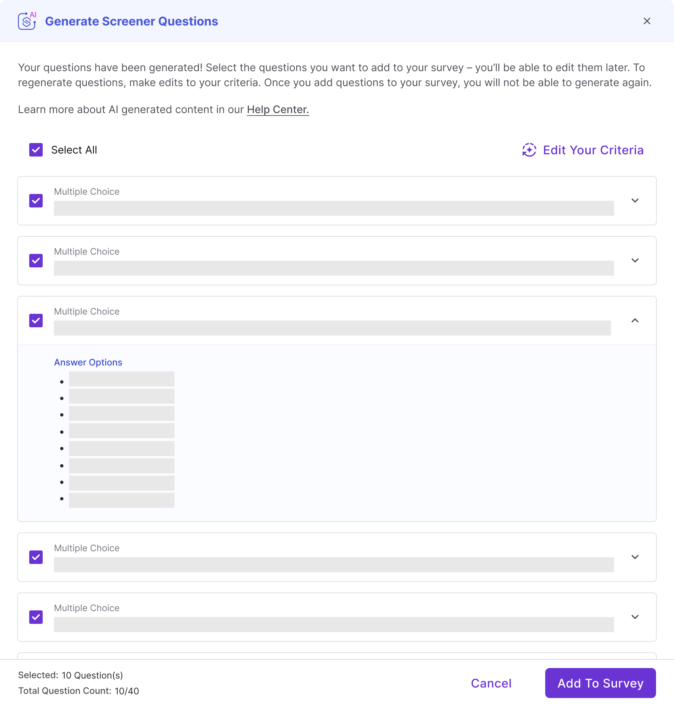Click the Select All label
This screenshot has height=707, width=674.
click(74, 150)
